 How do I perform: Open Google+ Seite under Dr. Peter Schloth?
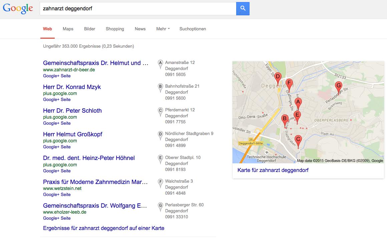(57, 123)
